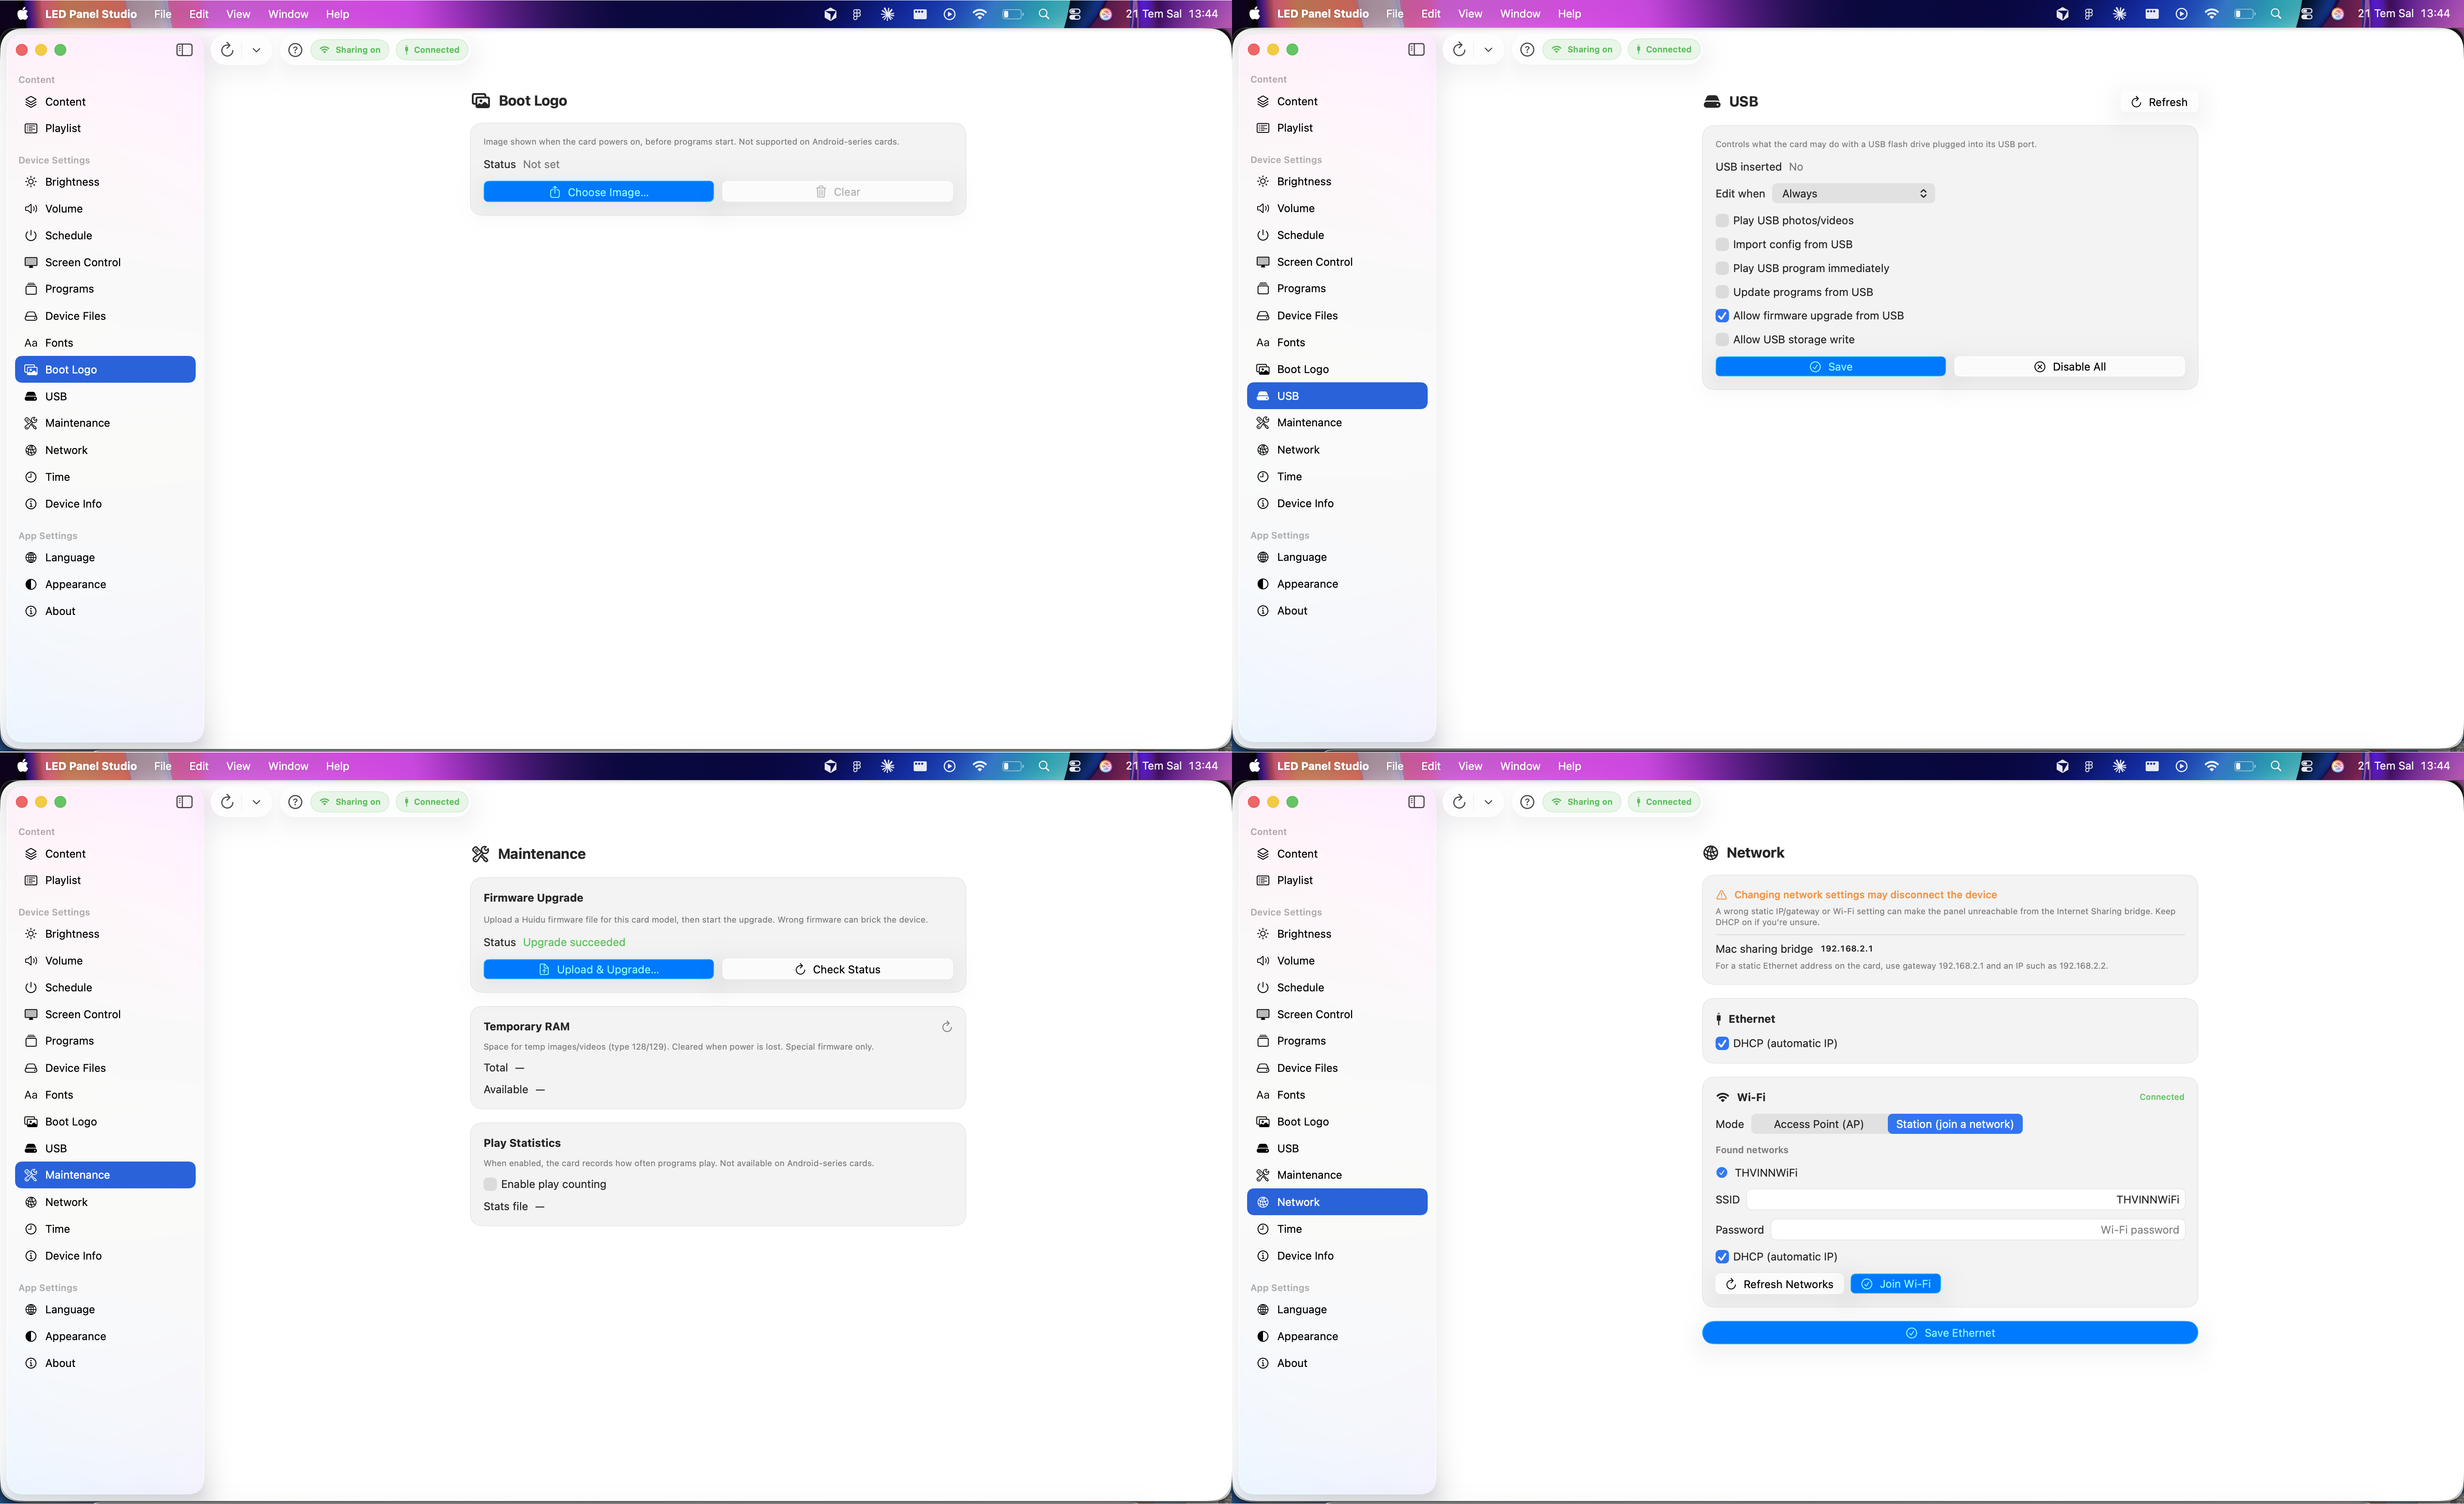
Task: Toggle the sidebar icon in the Boot Logo window
Action: (x=184, y=50)
